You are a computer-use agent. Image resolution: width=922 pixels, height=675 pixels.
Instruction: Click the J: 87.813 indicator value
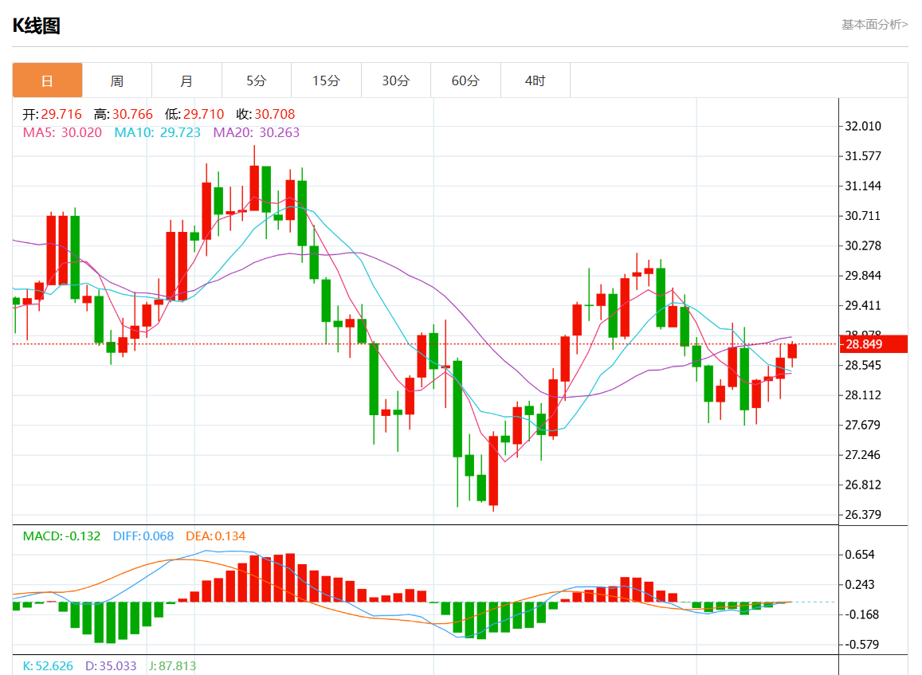[172, 665]
